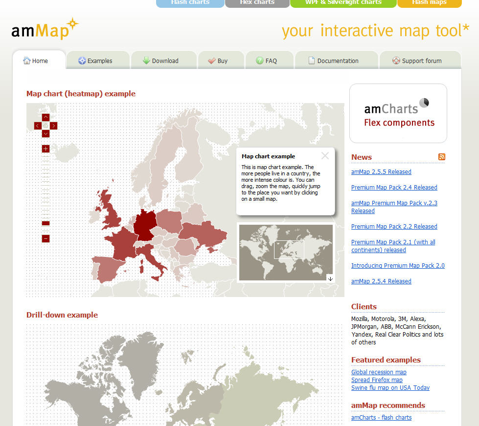Viewport: 479px width, 426px height.
Task: Pan the map up using the arrow icon
Action: point(46,117)
